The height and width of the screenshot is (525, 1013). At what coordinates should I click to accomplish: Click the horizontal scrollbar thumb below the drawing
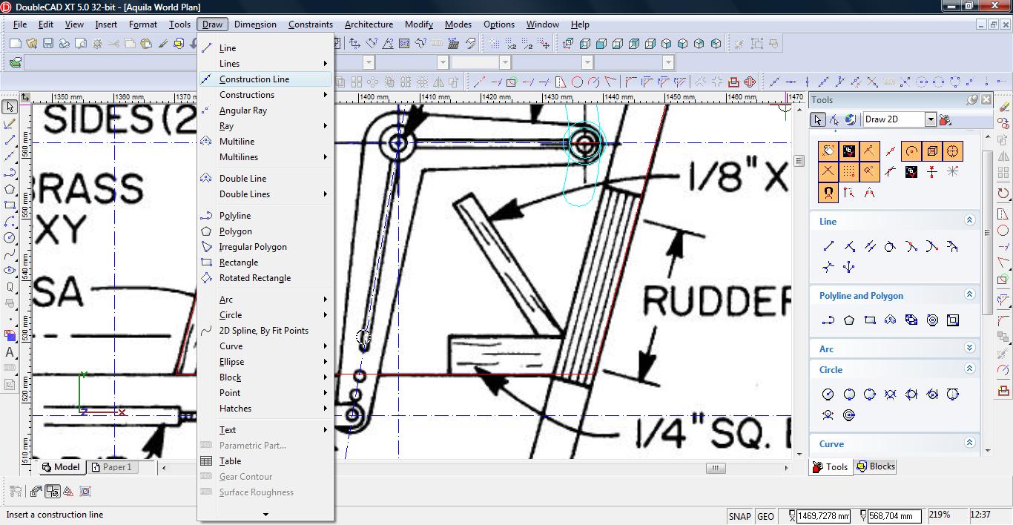[715, 468]
